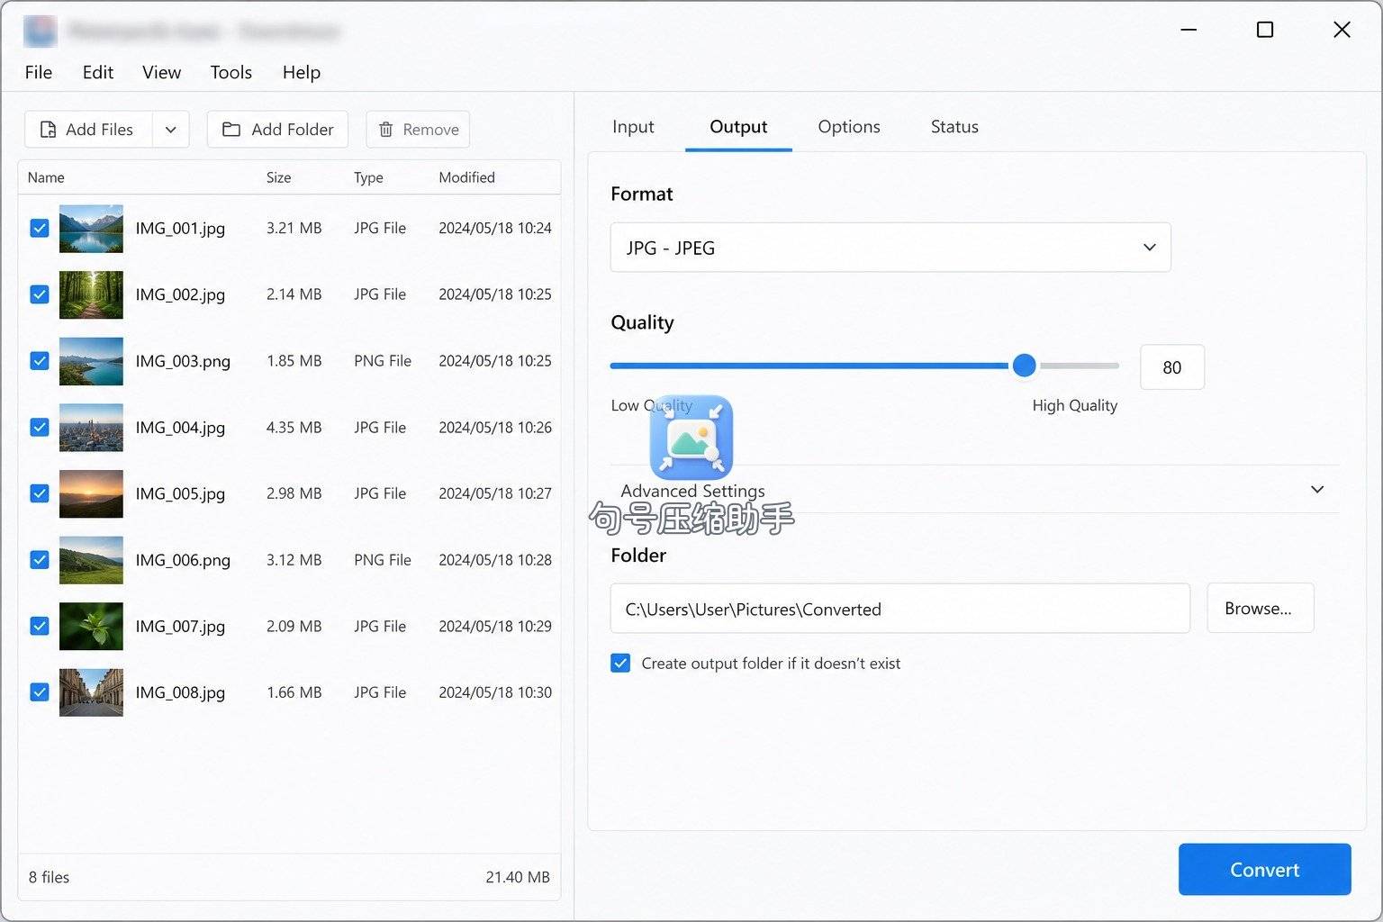Uncheck the IMG_002.jpg checkbox
This screenshot has width=1383, height=922.
40,294
